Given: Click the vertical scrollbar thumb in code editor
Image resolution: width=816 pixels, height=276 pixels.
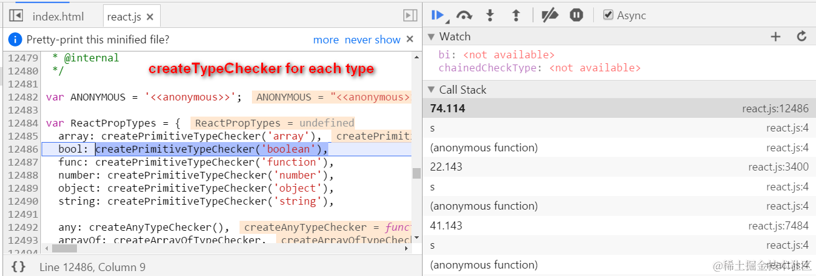Looking at the screenshot, I should (416, 173).
